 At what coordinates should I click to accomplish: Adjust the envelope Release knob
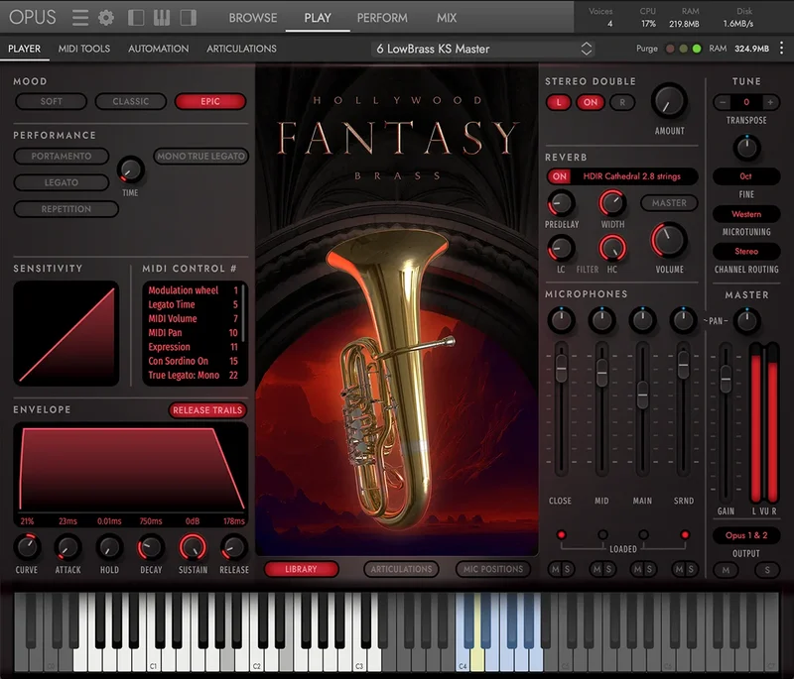pos(234,546)
